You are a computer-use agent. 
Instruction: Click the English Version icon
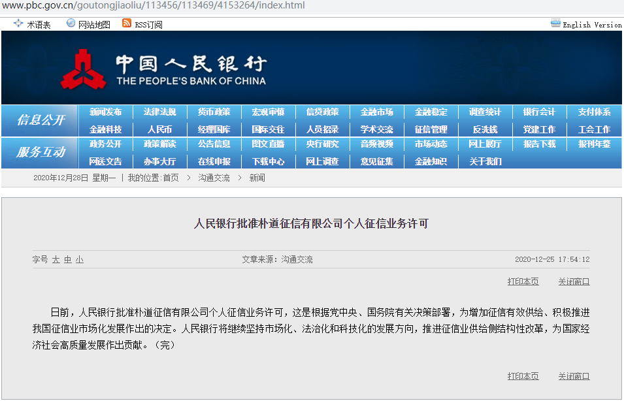tap(555, 24)
